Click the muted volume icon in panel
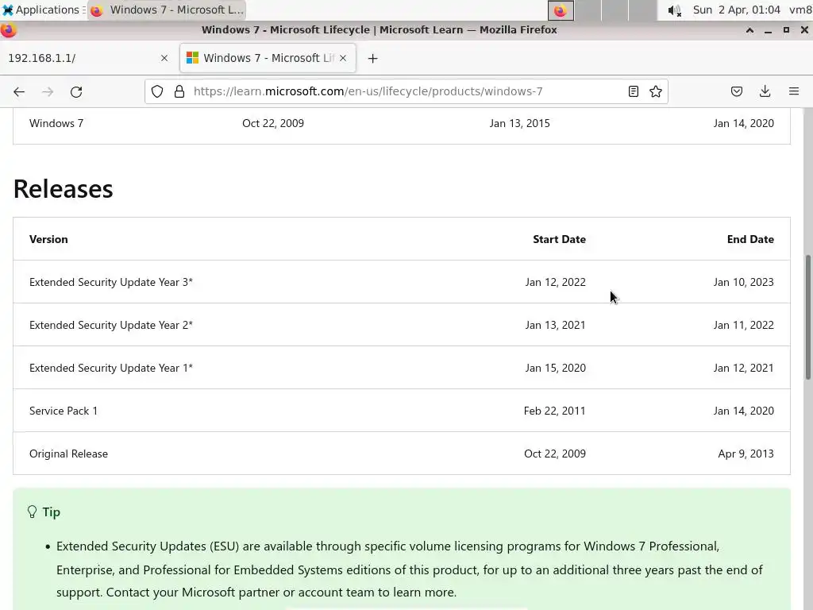813x610 pixels. pos(674,10)
